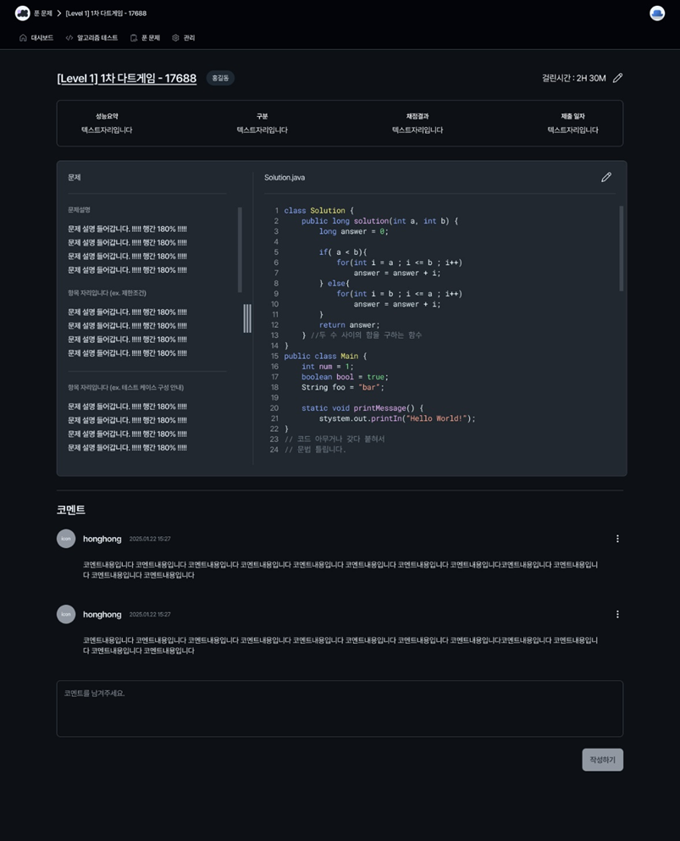
Task: Click the 홍길동 author badge
Action: (220, 78)
